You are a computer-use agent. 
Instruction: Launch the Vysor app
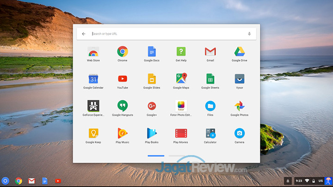[x=240, y=79]
